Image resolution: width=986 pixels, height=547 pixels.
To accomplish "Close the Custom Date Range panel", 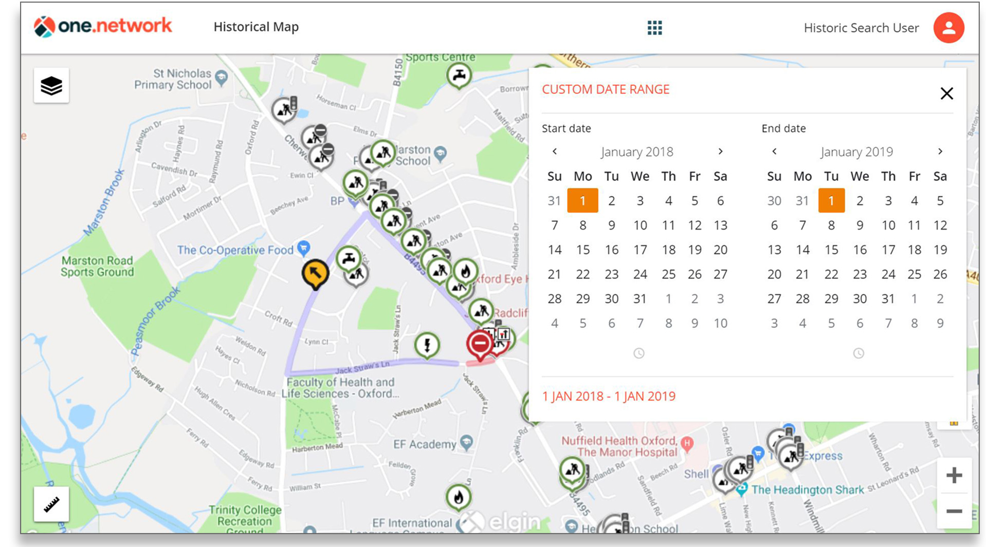I will click(946, 93).
